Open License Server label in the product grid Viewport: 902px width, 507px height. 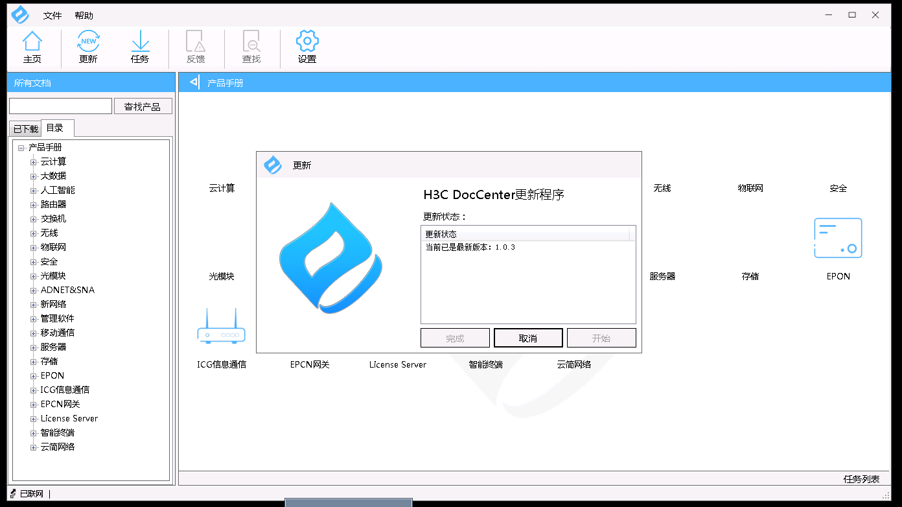point(398,364)
